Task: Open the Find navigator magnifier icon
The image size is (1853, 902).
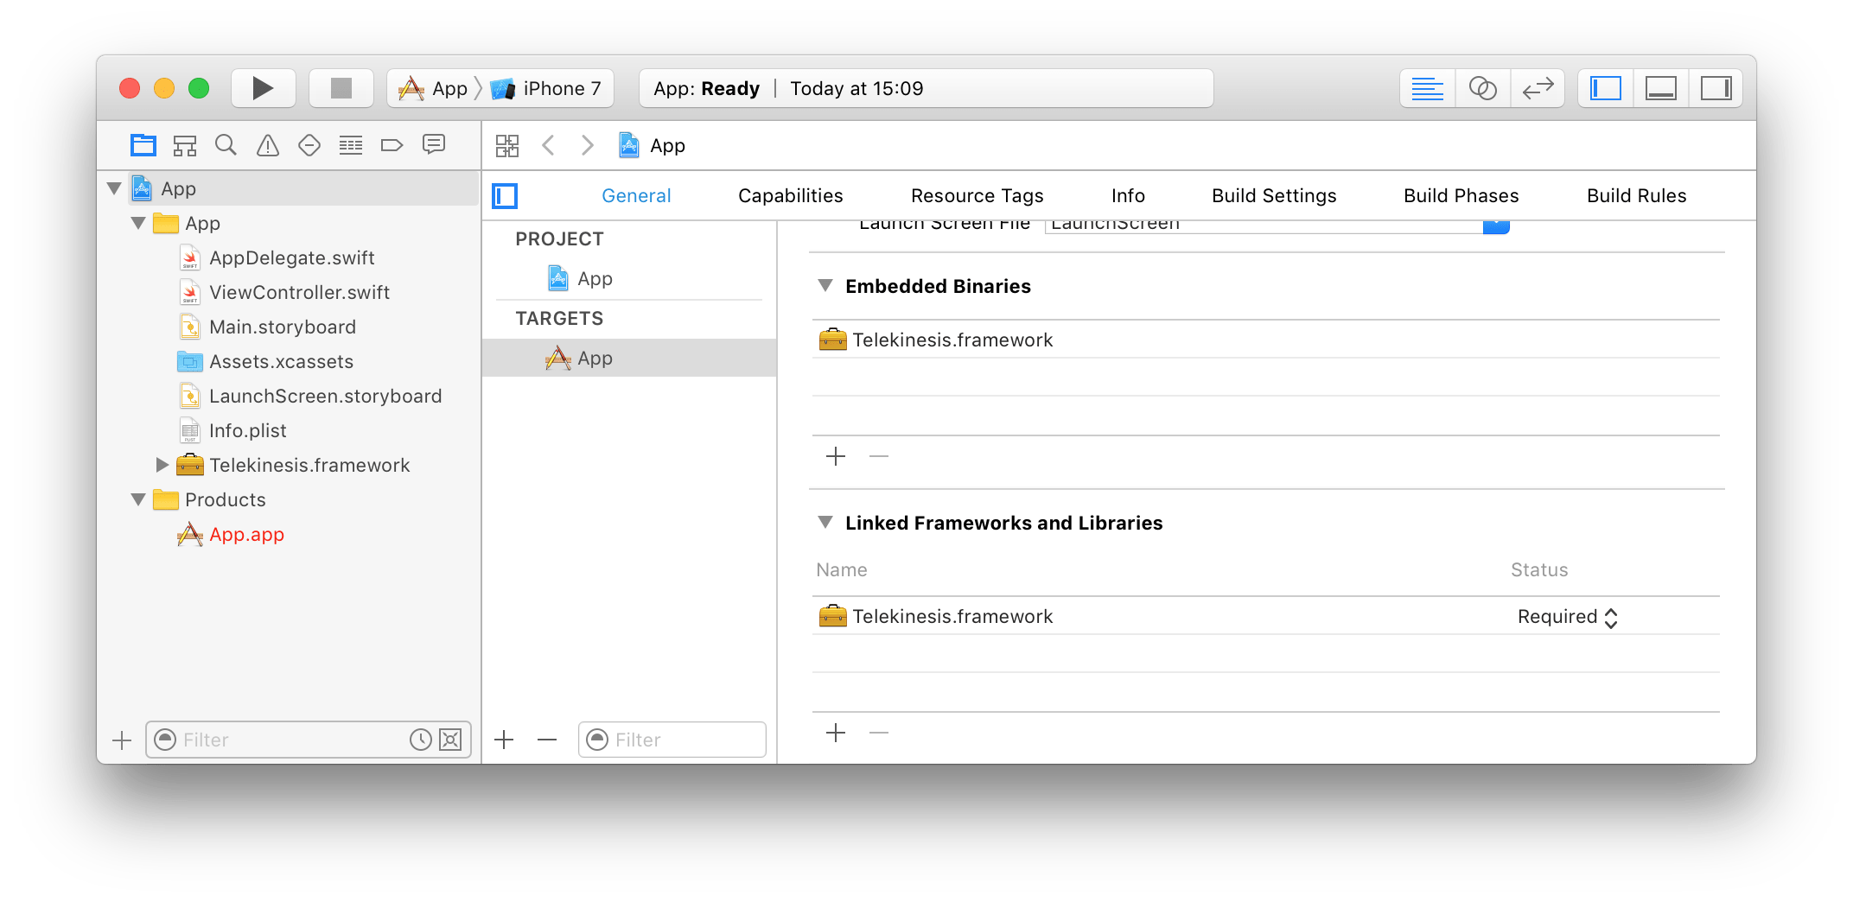Action: coord(226,145)
